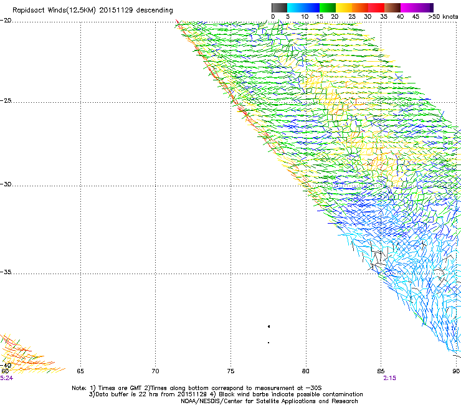The image size is (461, 405).
Task: Click the 'Times are GMT' note line
Action: tap(197, 388)
